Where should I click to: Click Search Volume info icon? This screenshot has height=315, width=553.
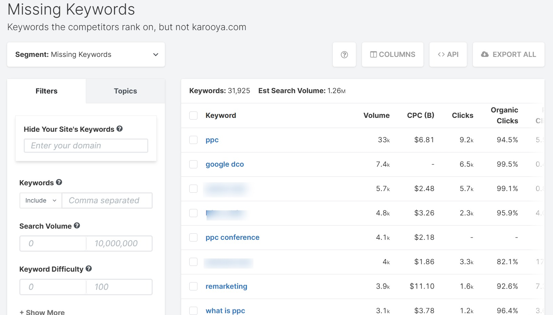click(77, 226)
